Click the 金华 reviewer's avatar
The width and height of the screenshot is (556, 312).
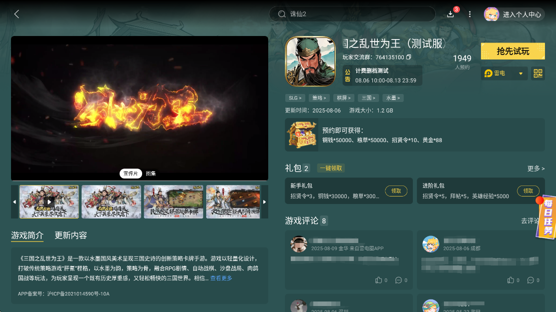pos(299,244)
